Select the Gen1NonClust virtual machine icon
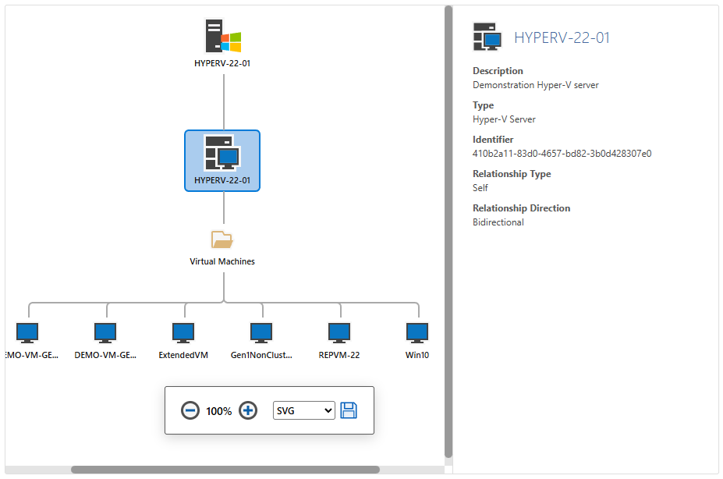This screenshot has height=479, width=723. click(260, 332)
